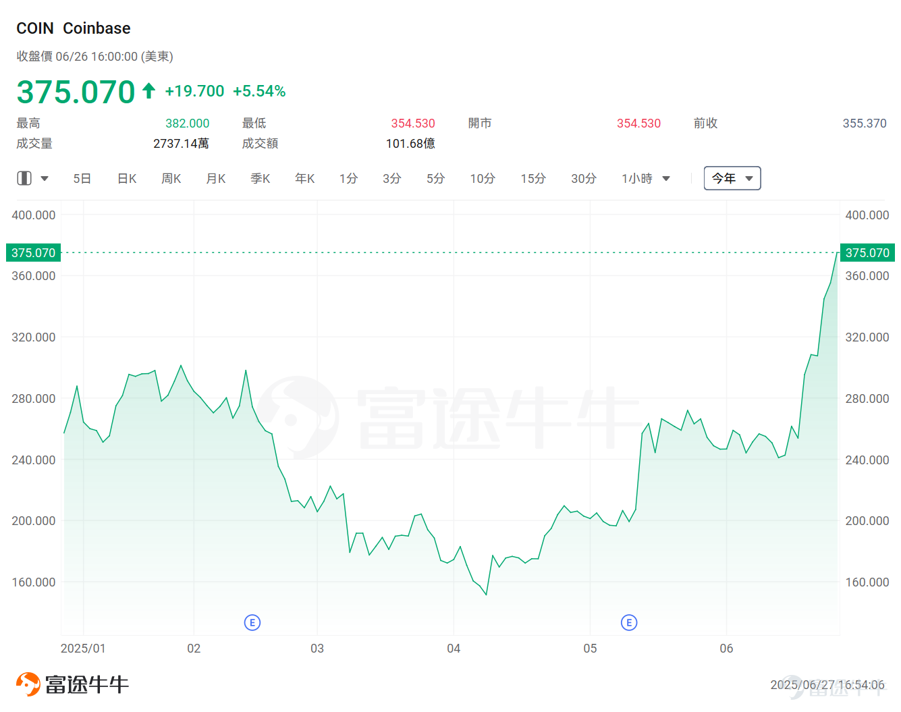Click the 最低 value 354.530
This screenshot has height=712, width=901.
[x=413, y=124]
